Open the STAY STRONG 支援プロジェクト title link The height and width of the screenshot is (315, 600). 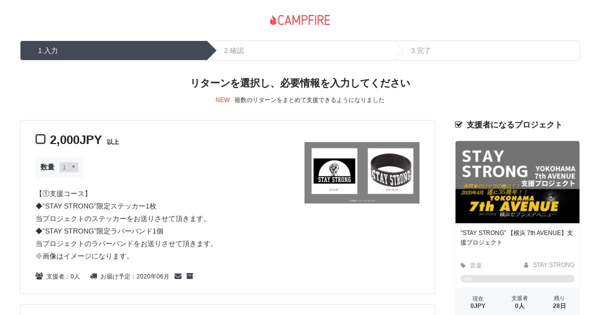click(x=517, y=237)
